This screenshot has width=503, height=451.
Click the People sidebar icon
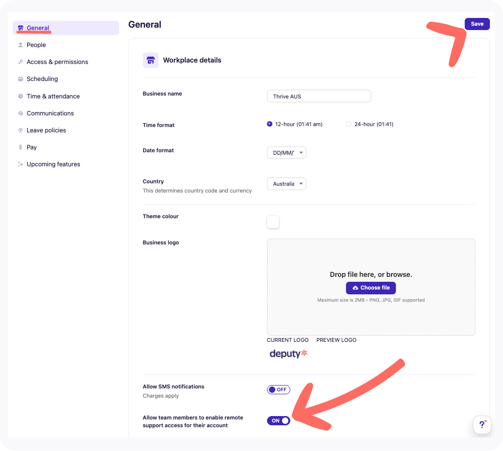(x=20, y=45)
